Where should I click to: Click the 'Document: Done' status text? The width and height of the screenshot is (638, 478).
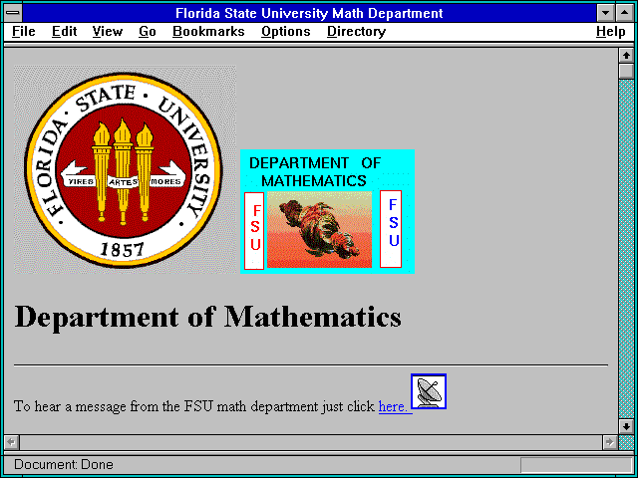tap(64, 464)
